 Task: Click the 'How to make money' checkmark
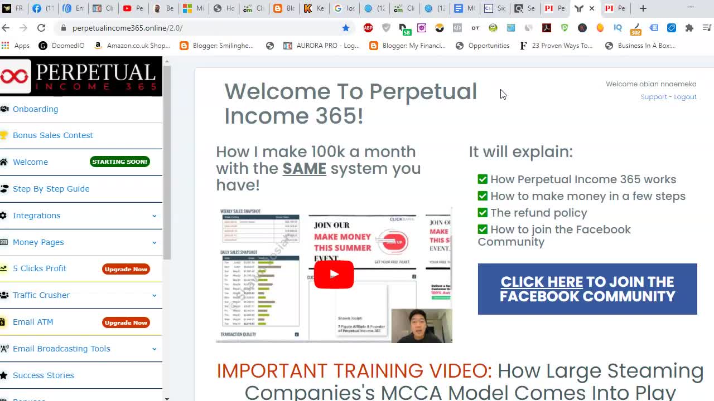[x=483, y=196]
